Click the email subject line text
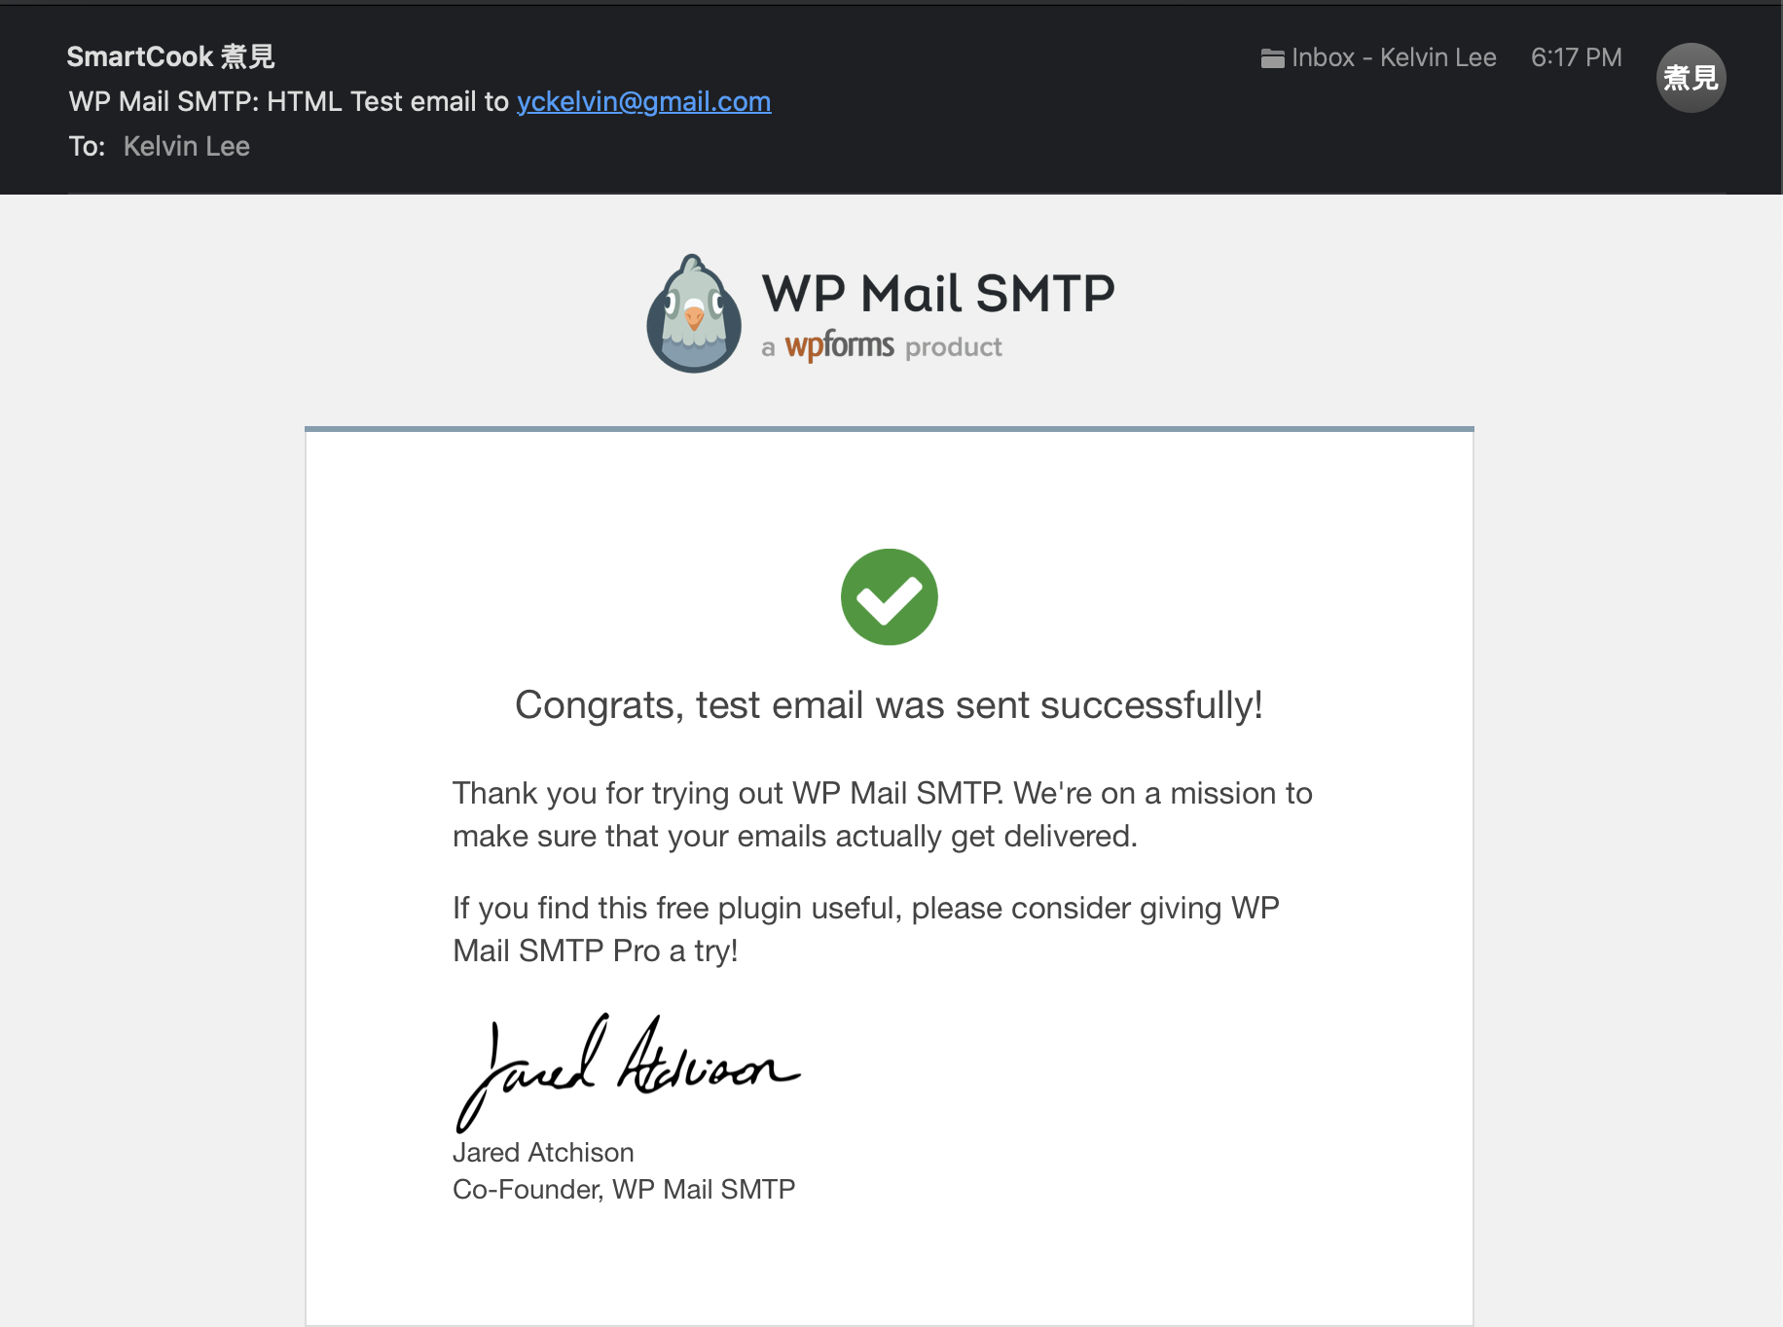Viewport: 1783px width, 1327px height. point(419,101)
